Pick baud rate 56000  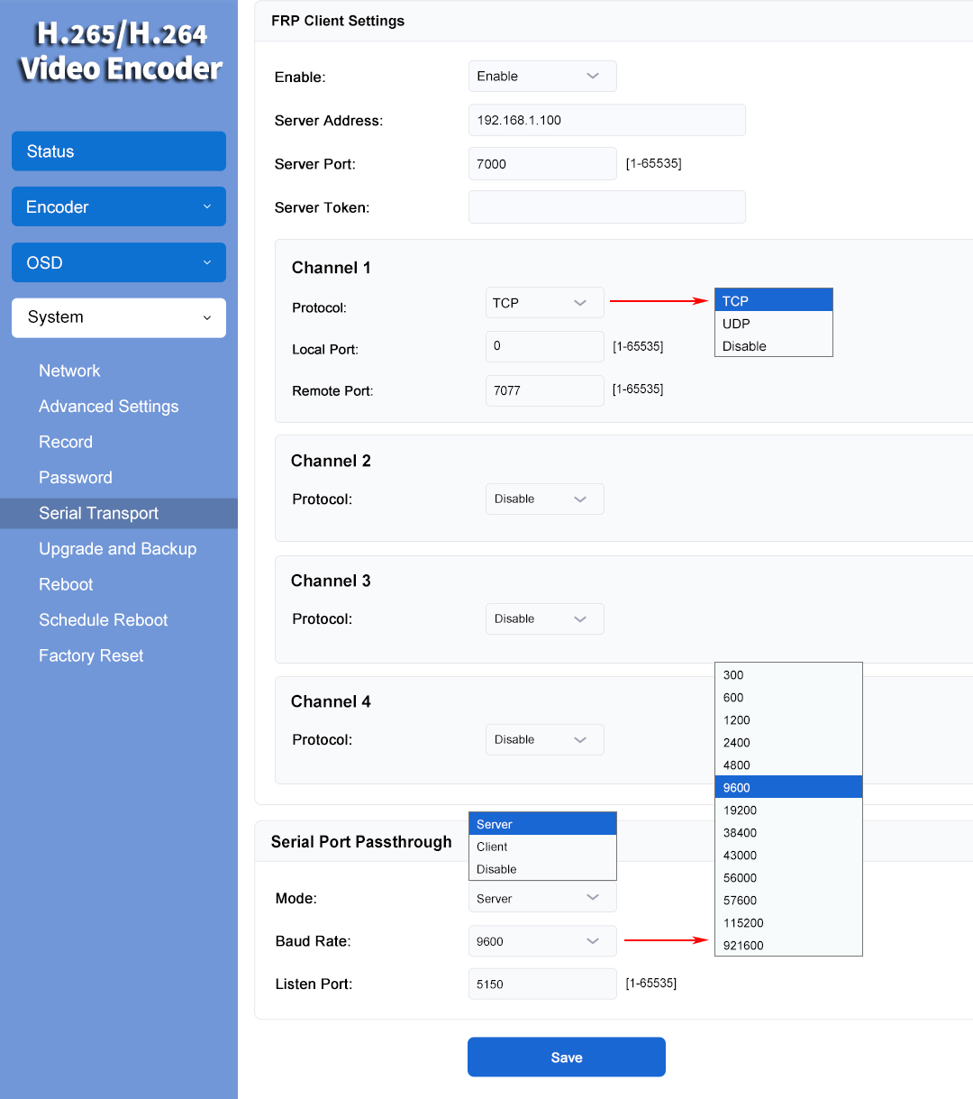tap(788, 877)
